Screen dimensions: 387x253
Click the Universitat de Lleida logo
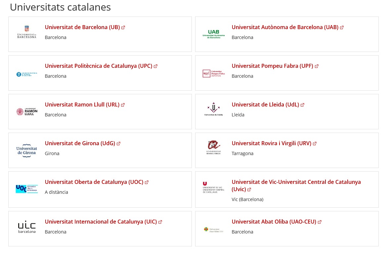pos(214,109)
